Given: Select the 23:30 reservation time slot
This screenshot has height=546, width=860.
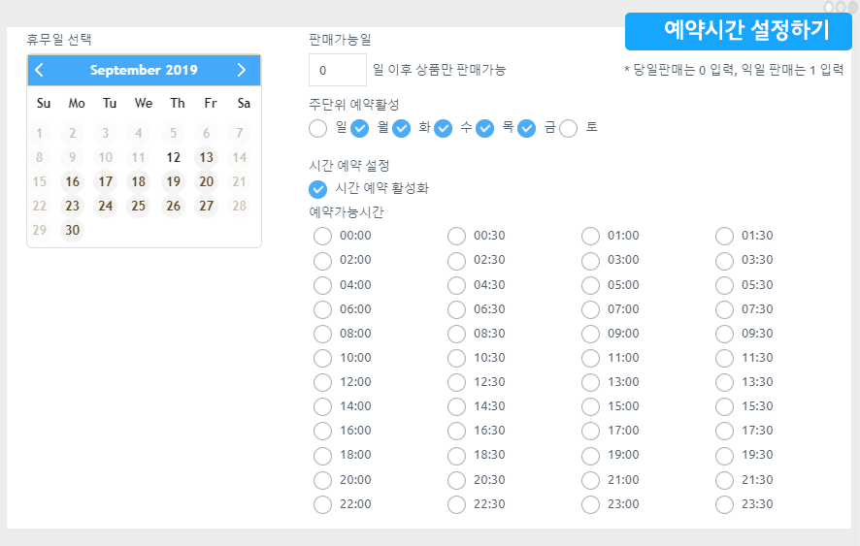Looking at the screenshot, I should tap(724, 504).
